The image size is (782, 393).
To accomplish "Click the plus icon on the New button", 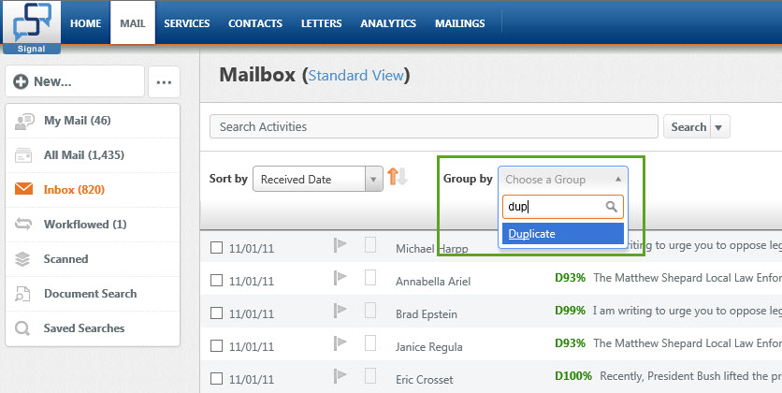I will [21, 81].
